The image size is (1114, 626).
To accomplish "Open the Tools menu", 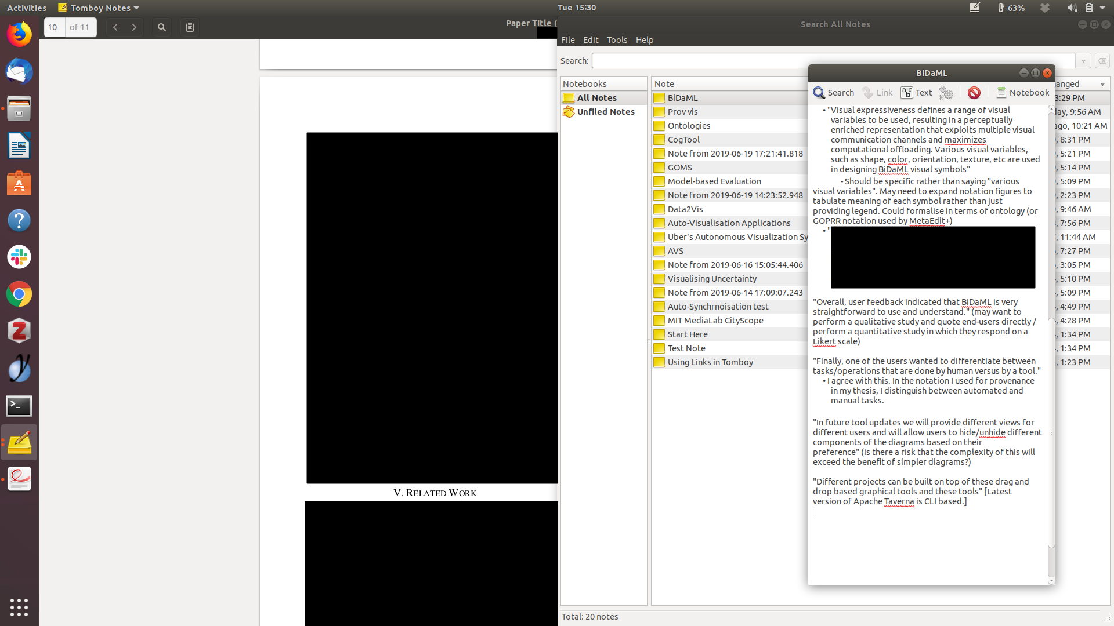I will coord(617,40).
